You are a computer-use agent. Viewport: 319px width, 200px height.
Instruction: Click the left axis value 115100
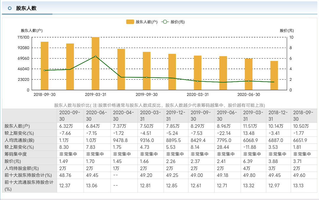[x=23, y=37]
